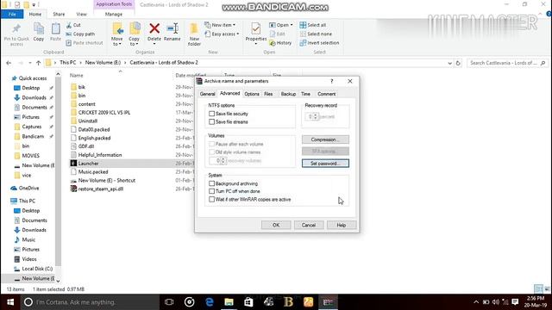This screenshot has height=310, width=552.
Task: Enable Wait if other WinRAR copies active
Action: 211,199
